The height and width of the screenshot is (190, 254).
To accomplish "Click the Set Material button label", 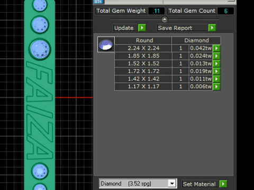I will 199,184.
